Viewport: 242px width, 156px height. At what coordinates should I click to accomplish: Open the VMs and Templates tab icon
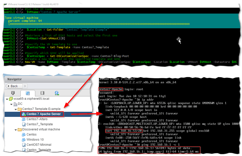tap(28, 93)
